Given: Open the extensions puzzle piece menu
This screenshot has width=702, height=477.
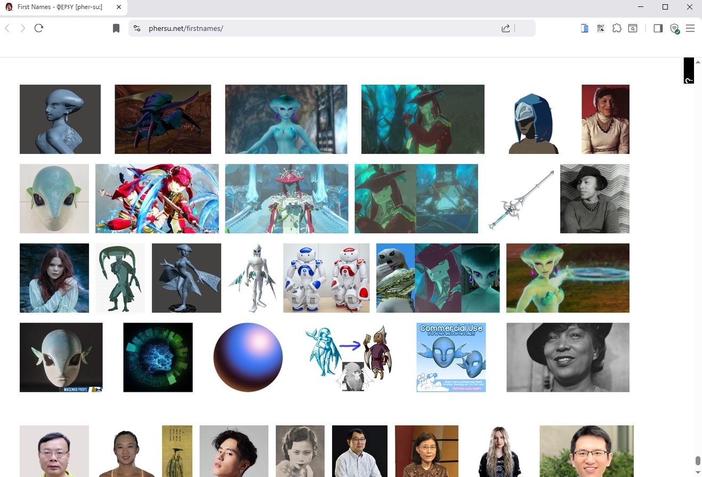Looking at the screenshot, I should 617,28.
